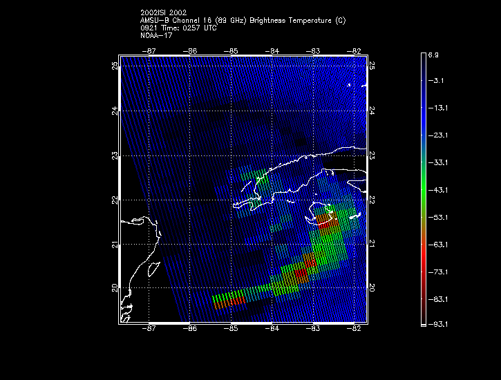Select the -82 label on the bottom axis

354,328
